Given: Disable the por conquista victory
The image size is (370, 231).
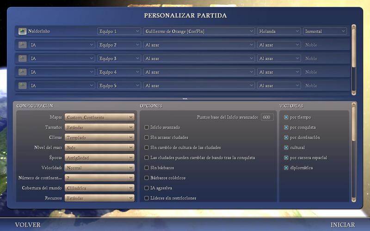Looking at the screenshot, I should (x=286, y=128).
